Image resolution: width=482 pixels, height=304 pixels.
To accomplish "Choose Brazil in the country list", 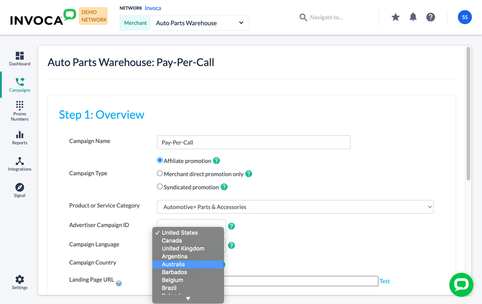I will point(188,288).
